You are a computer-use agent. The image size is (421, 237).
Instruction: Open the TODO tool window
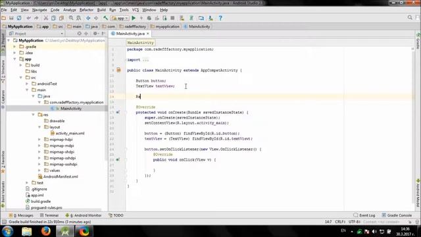pos(116,215)
